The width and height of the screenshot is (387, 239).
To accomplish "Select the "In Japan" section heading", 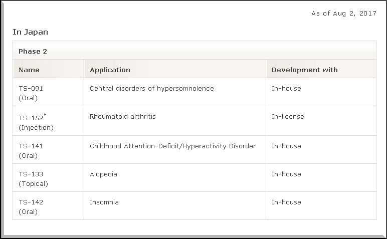I will pyautogui.click(x=30, y=32).
